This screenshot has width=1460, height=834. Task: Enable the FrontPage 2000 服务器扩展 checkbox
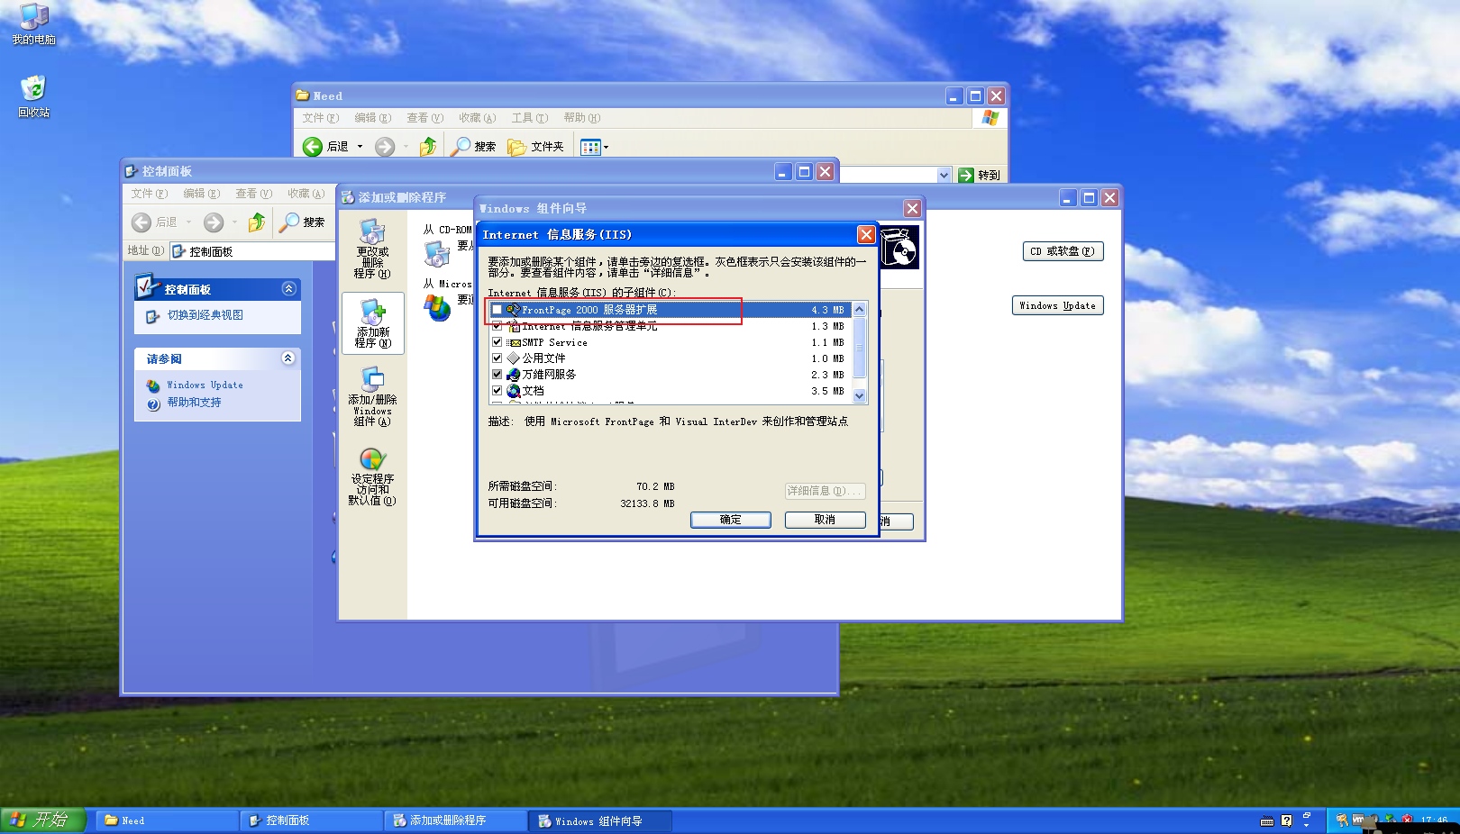[497, 309]
